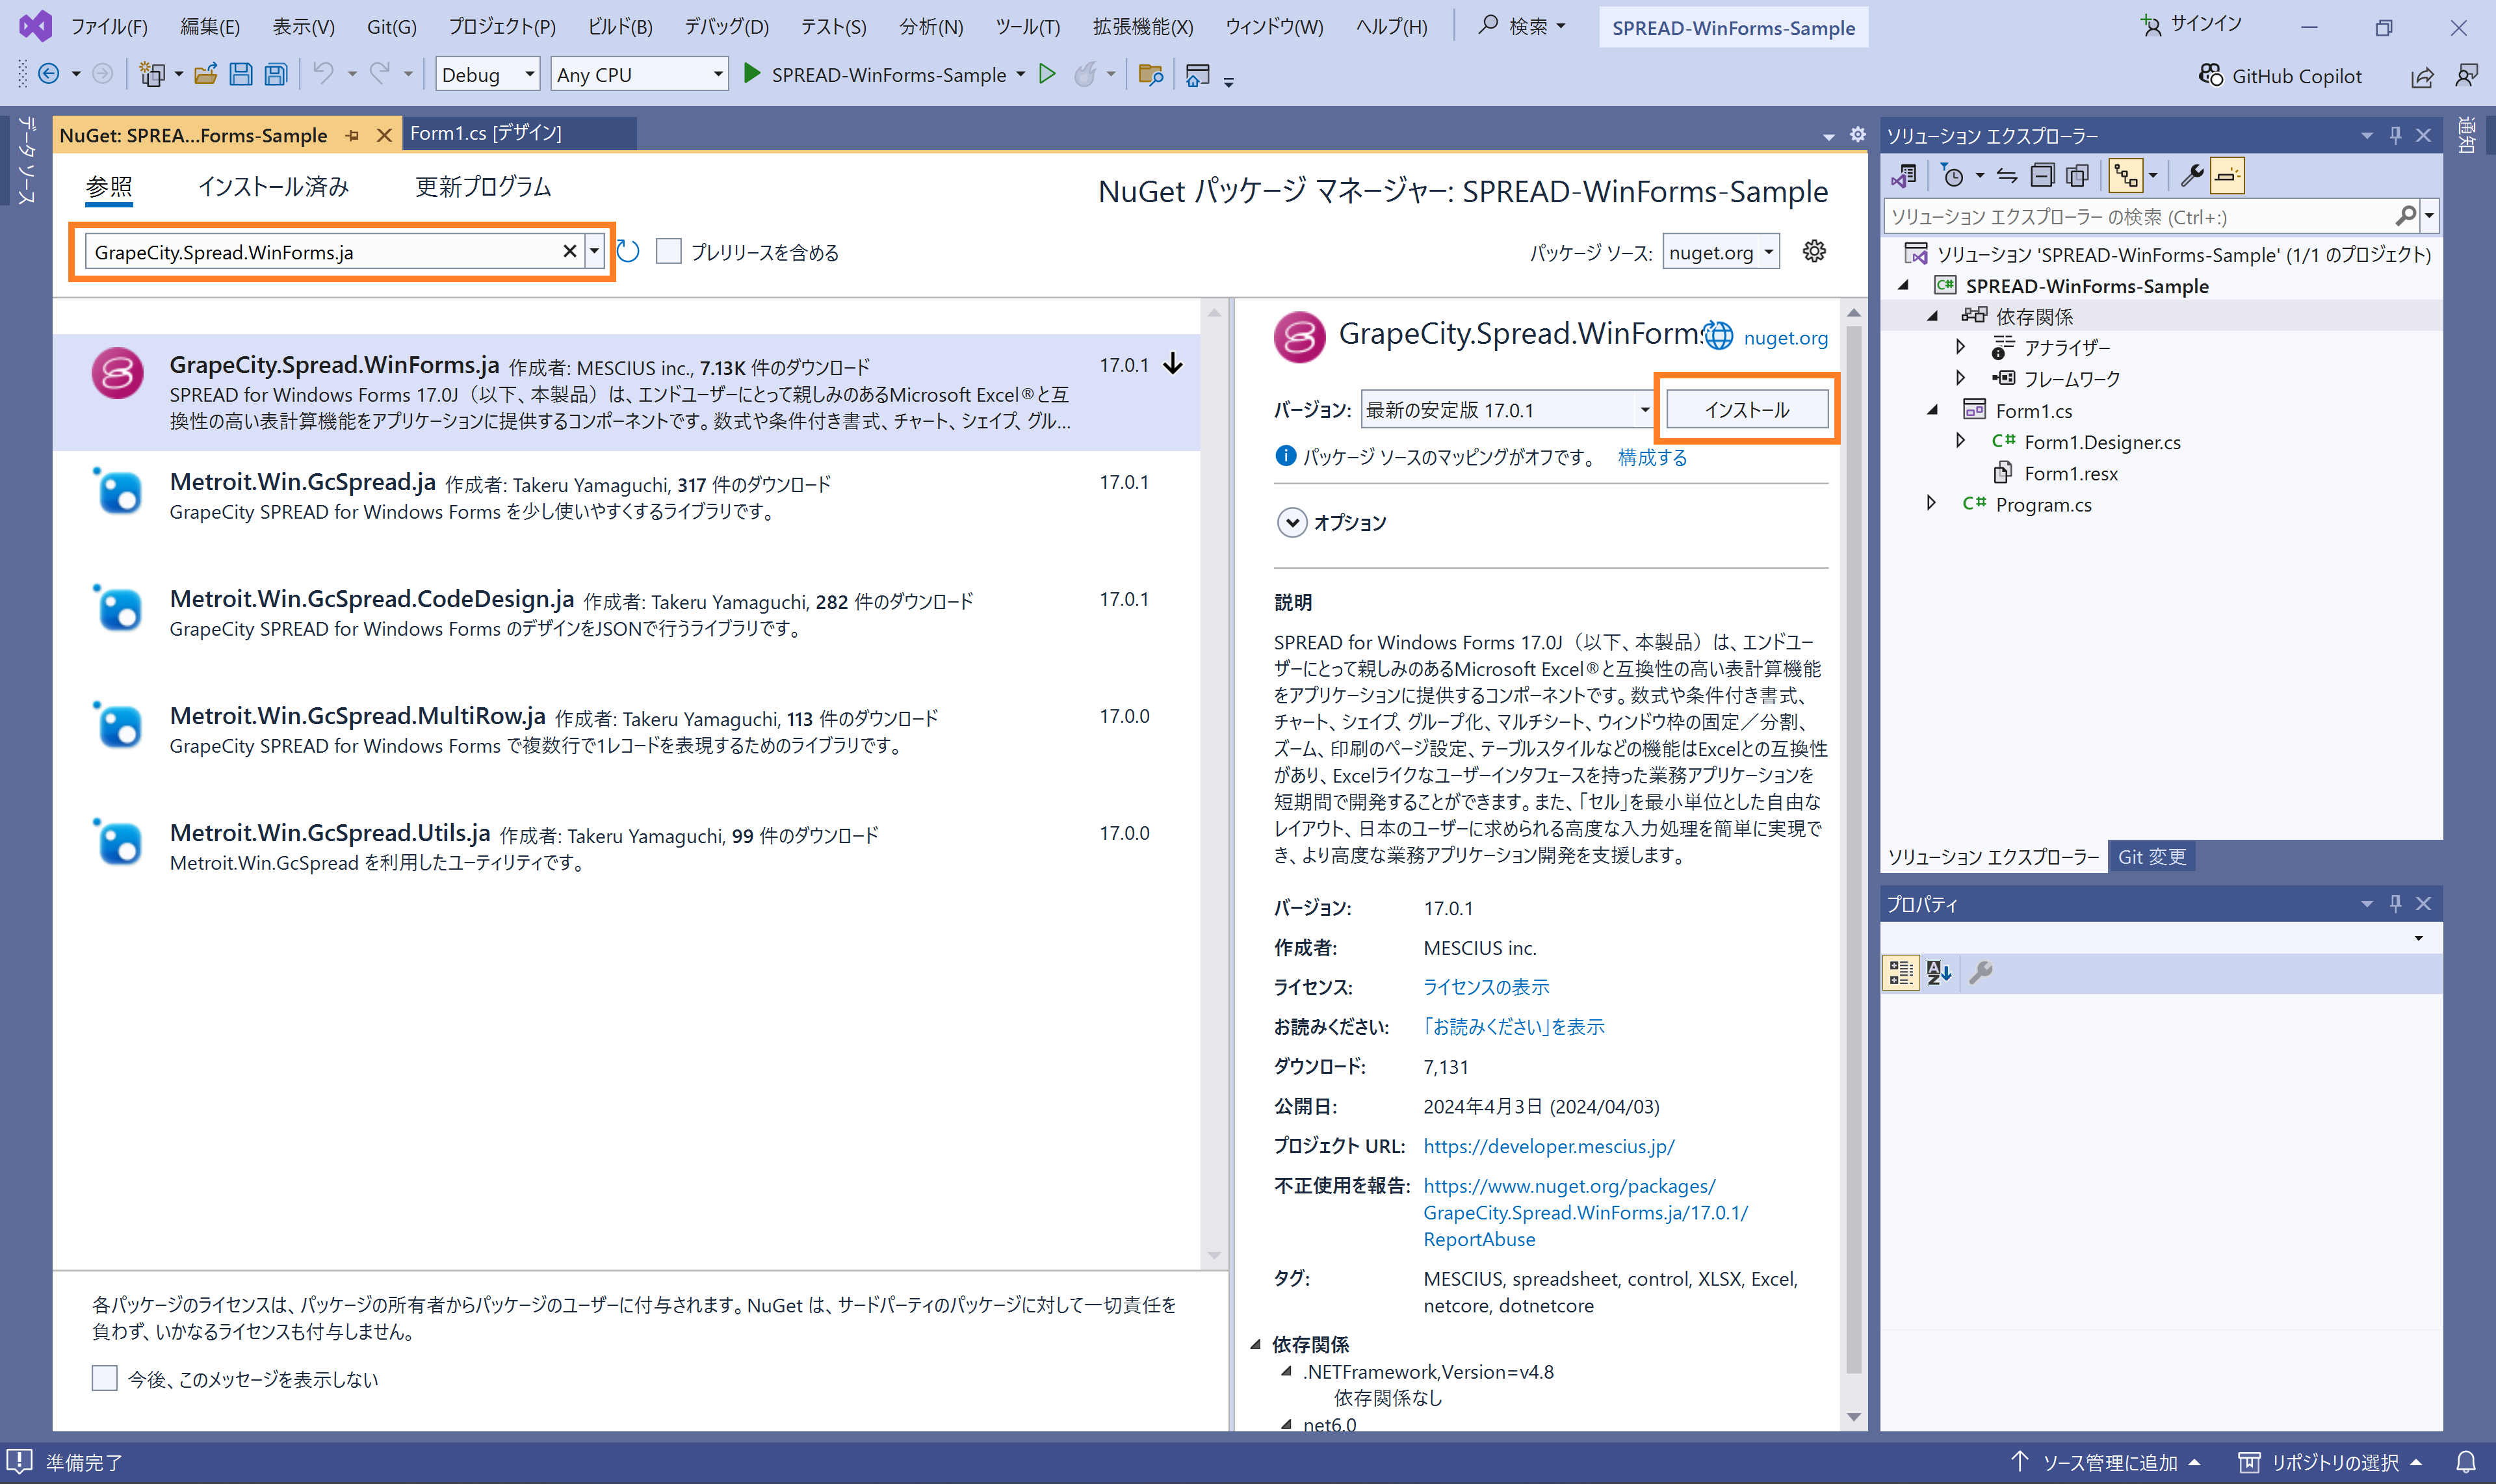
Task: Open the ツール(T) menu
Action: [1027, 26]
